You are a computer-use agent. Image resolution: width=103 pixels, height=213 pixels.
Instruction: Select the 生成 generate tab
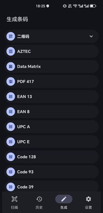click(x=64, y=202)
